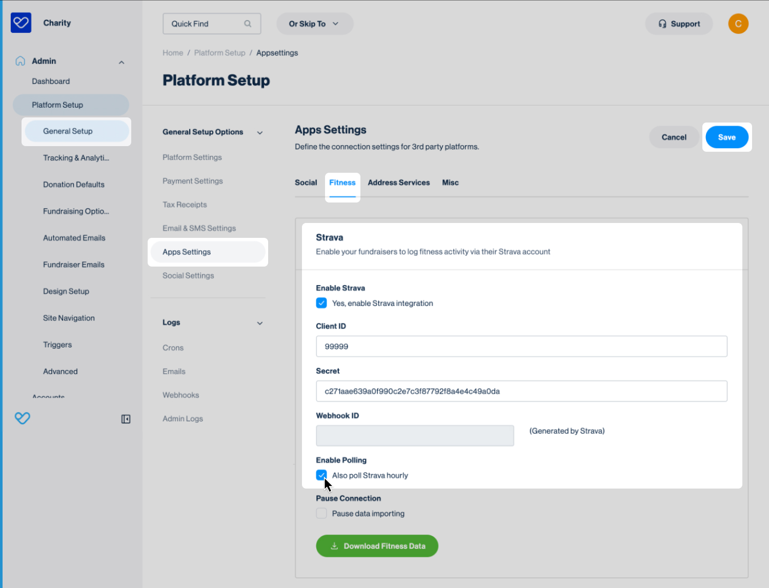Viewport: 769px width, 588px height.
Task: Go to the Home breadcrumb link
Action: (173, 53)
